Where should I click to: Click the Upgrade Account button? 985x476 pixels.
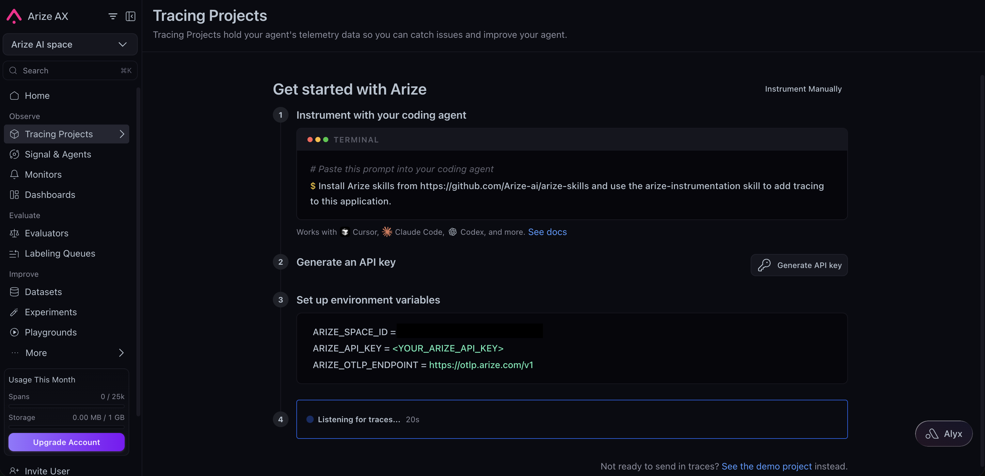(x=67, y=442)
